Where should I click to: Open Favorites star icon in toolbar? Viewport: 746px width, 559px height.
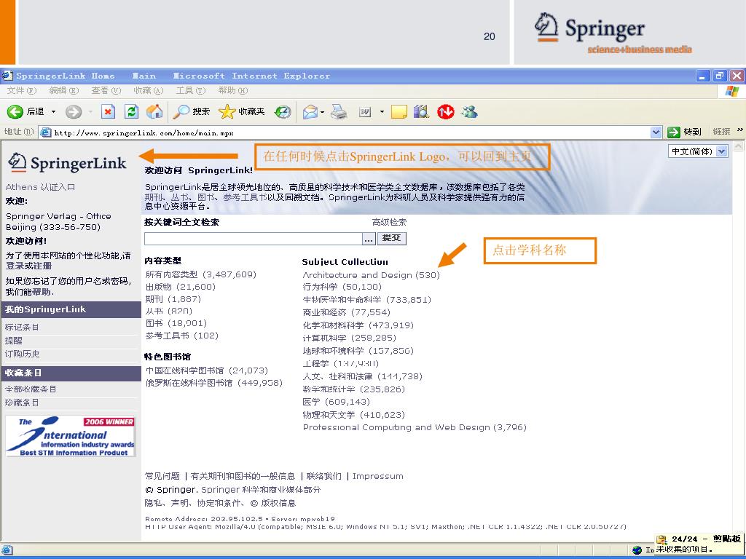click(x=227, y=111)
